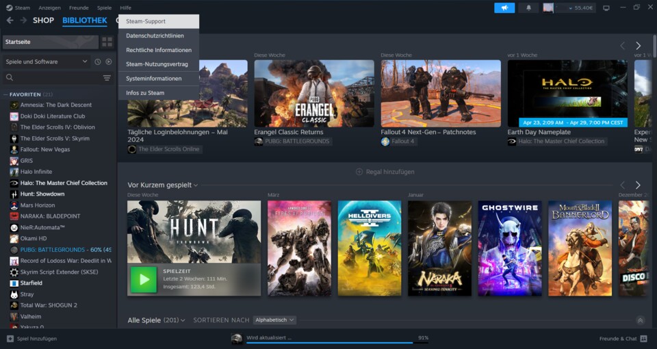This screenshot has width=657, height=349.
Task: Click the search magnifier icon
Action: 10,77
